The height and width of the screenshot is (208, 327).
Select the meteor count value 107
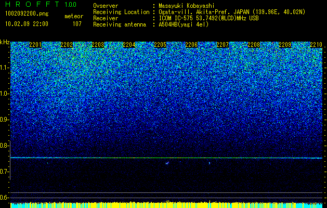coord(77,24)
